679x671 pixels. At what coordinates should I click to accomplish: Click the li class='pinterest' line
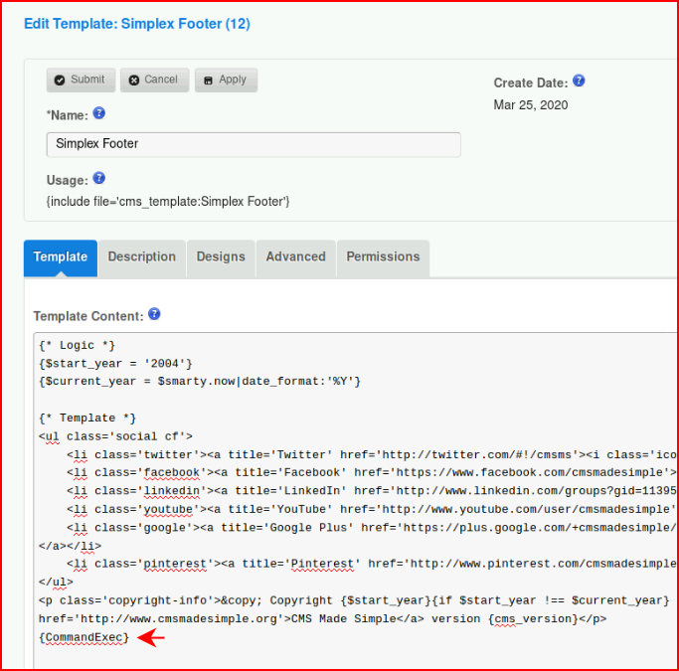(372, 564)
